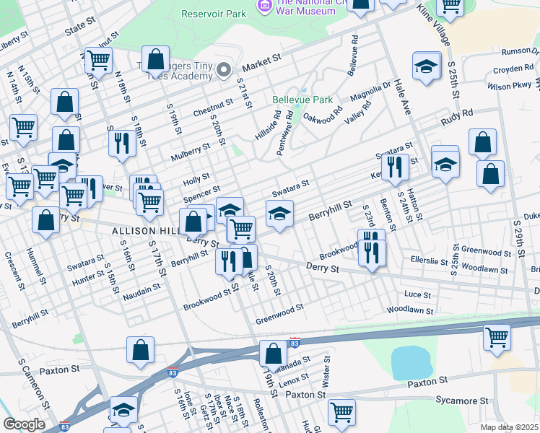Click the Ellerslie St label

coord(429,261)
